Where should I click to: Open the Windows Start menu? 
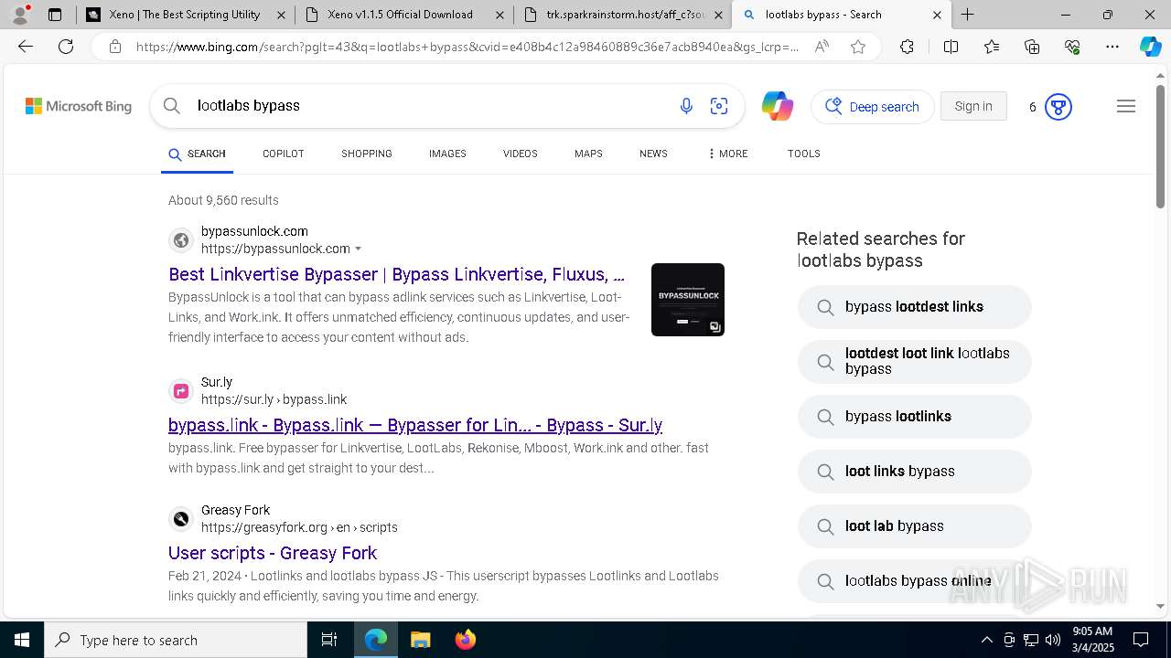point(22,640)
